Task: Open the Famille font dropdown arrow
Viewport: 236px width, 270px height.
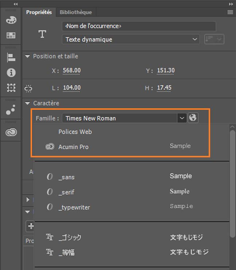Action: (182, 118)
